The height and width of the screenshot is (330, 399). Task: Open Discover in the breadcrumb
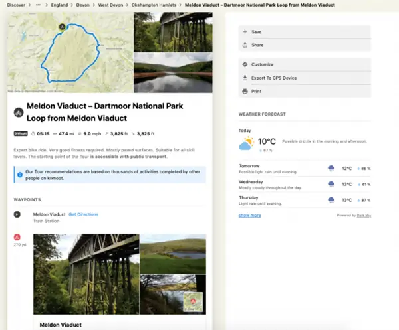coord(16,5)
